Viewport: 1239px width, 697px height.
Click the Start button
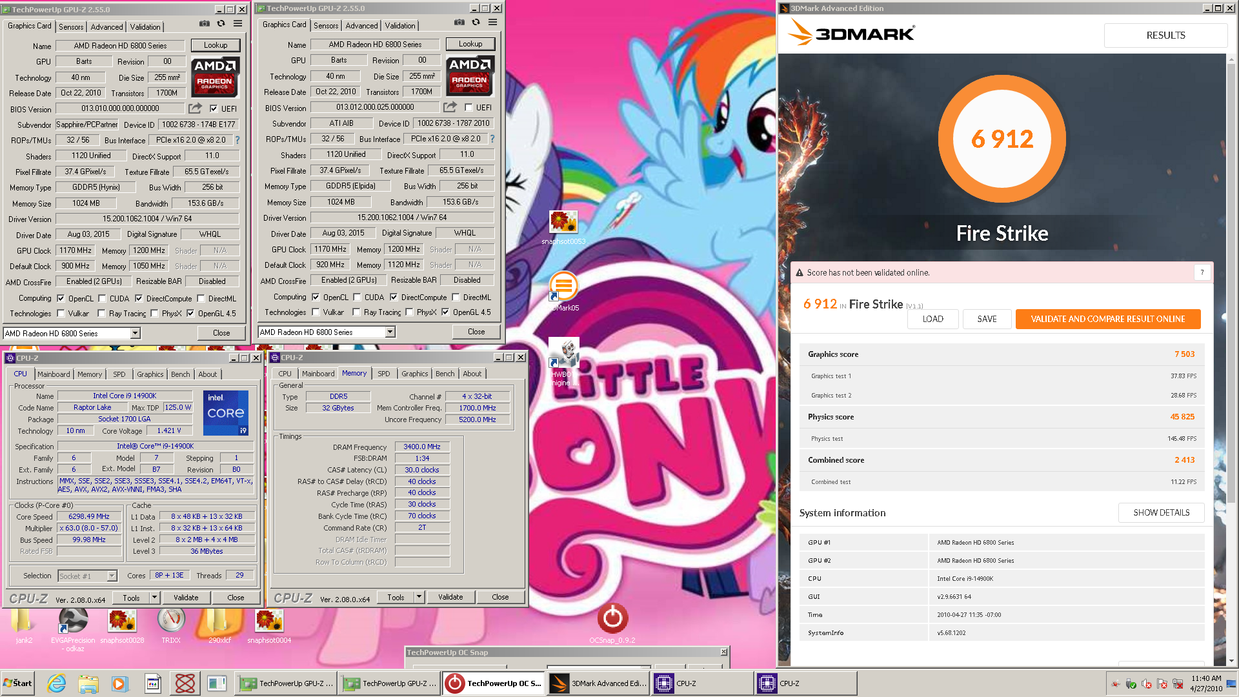[x=18, y=683]
